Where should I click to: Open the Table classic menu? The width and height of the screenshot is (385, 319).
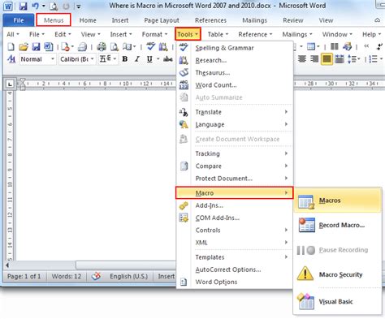pyautogui.click(x=218, y=34)
